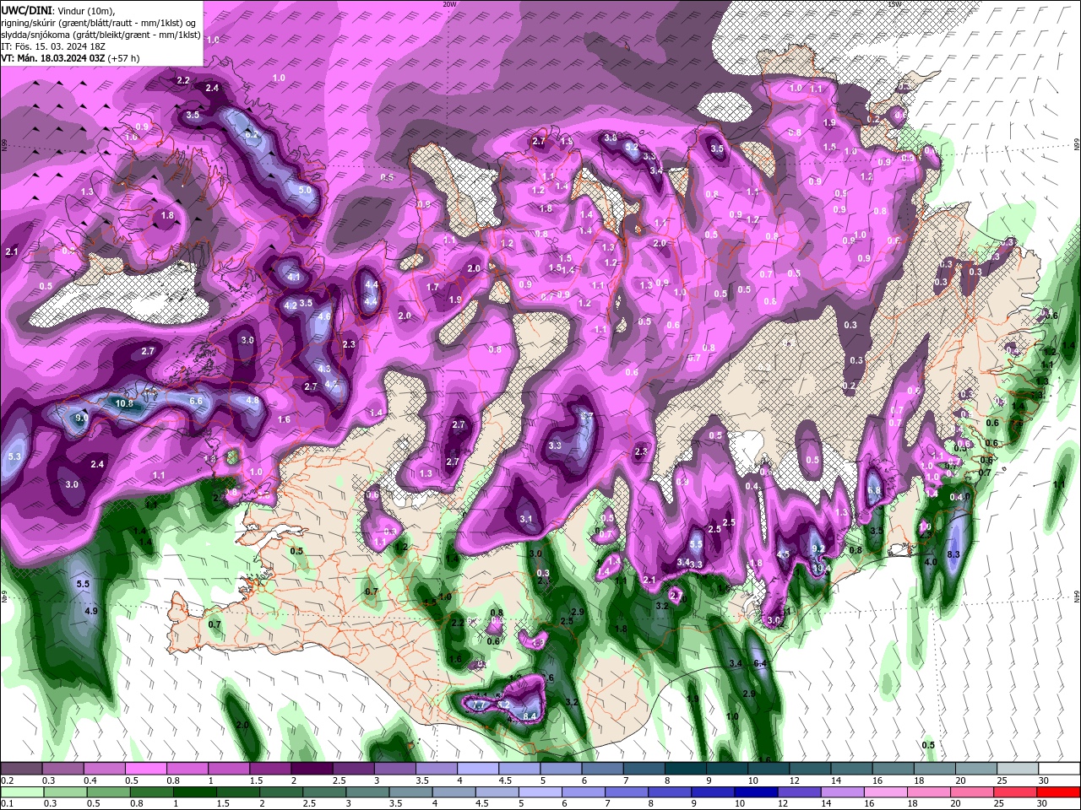Click the 4.9 rain value below 5.5
This screenshot has height=810, width=1081.
91,611
